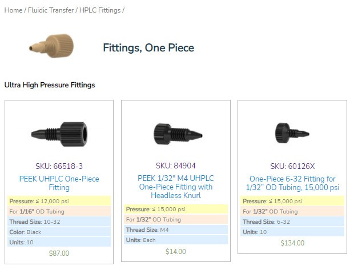Click the yellow Pressure ≤ 12,000 psi row
350x266 pixels.
pos(59,201)
